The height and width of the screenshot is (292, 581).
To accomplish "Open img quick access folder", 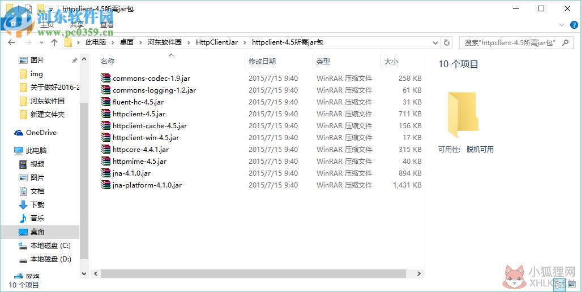I will point(36,74).
